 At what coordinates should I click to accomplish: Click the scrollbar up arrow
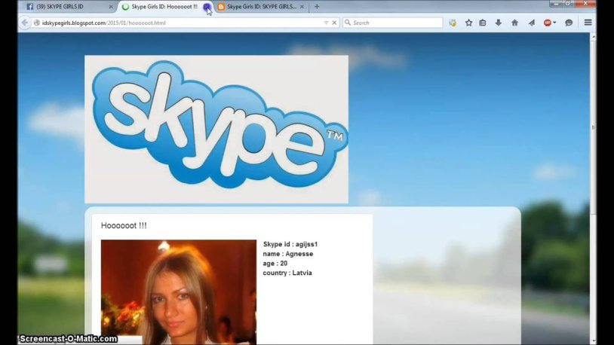pyautogui.click(x=593, y=37)
